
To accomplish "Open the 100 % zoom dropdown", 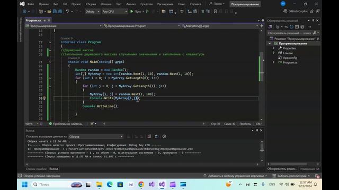I will pos(32,124).
